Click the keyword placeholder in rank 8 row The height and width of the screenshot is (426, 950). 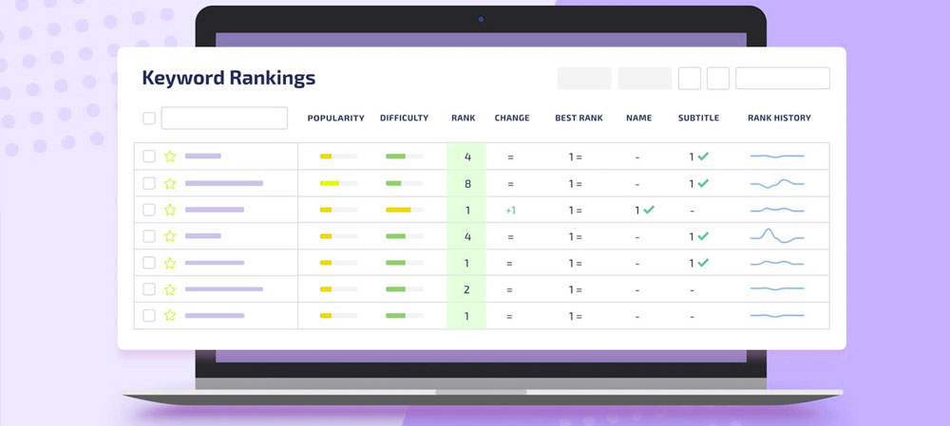click(x=224, y=183)
